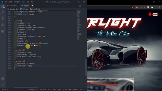This screenshot has height=91, width=162.
Task: Click the browser address bar
Action: (x=109, y=7)
